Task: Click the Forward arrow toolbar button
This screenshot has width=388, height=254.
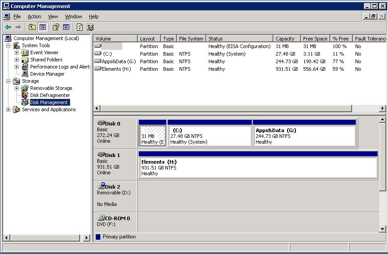Action: 18,27
